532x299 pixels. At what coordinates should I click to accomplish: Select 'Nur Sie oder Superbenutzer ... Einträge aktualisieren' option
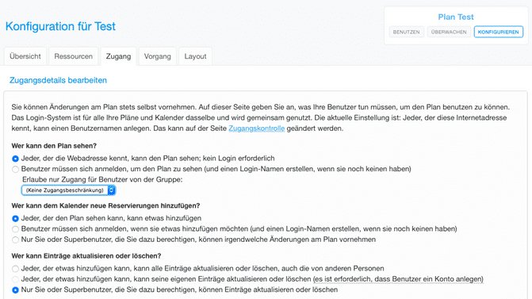(x=15, y=289)
